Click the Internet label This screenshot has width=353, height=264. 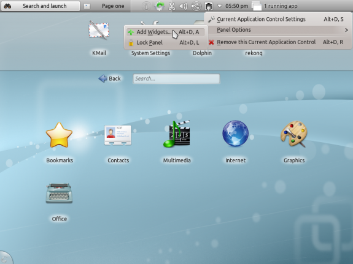[x=236, y=160]
